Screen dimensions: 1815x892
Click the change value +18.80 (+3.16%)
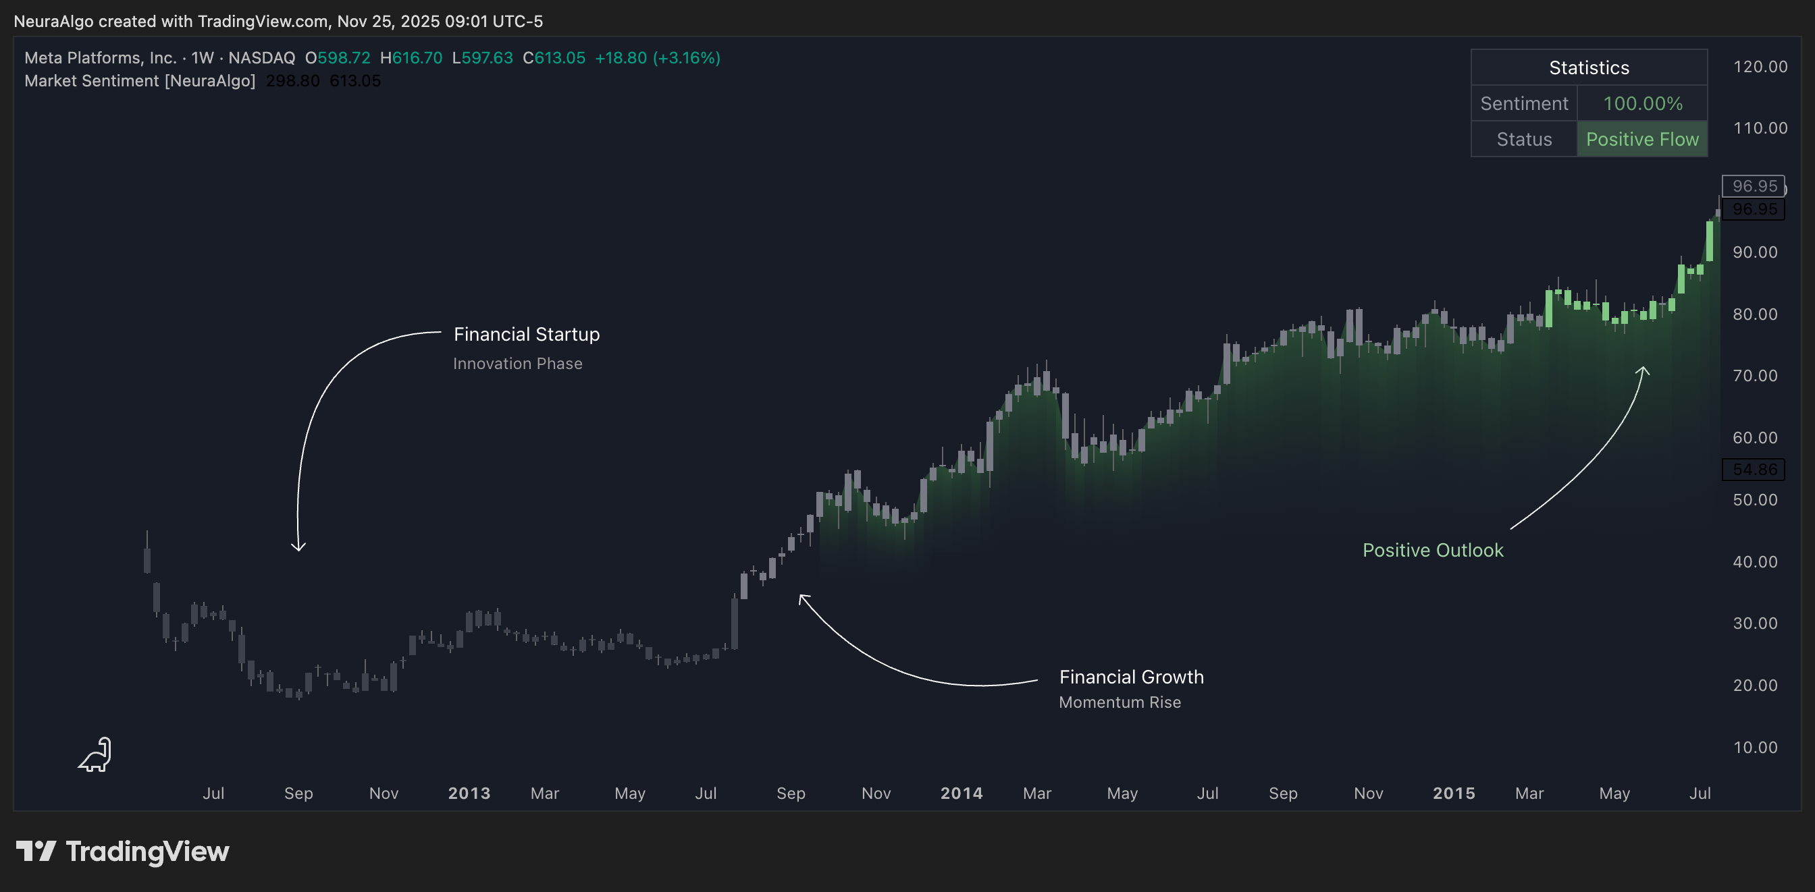click(x=658, y=58)
